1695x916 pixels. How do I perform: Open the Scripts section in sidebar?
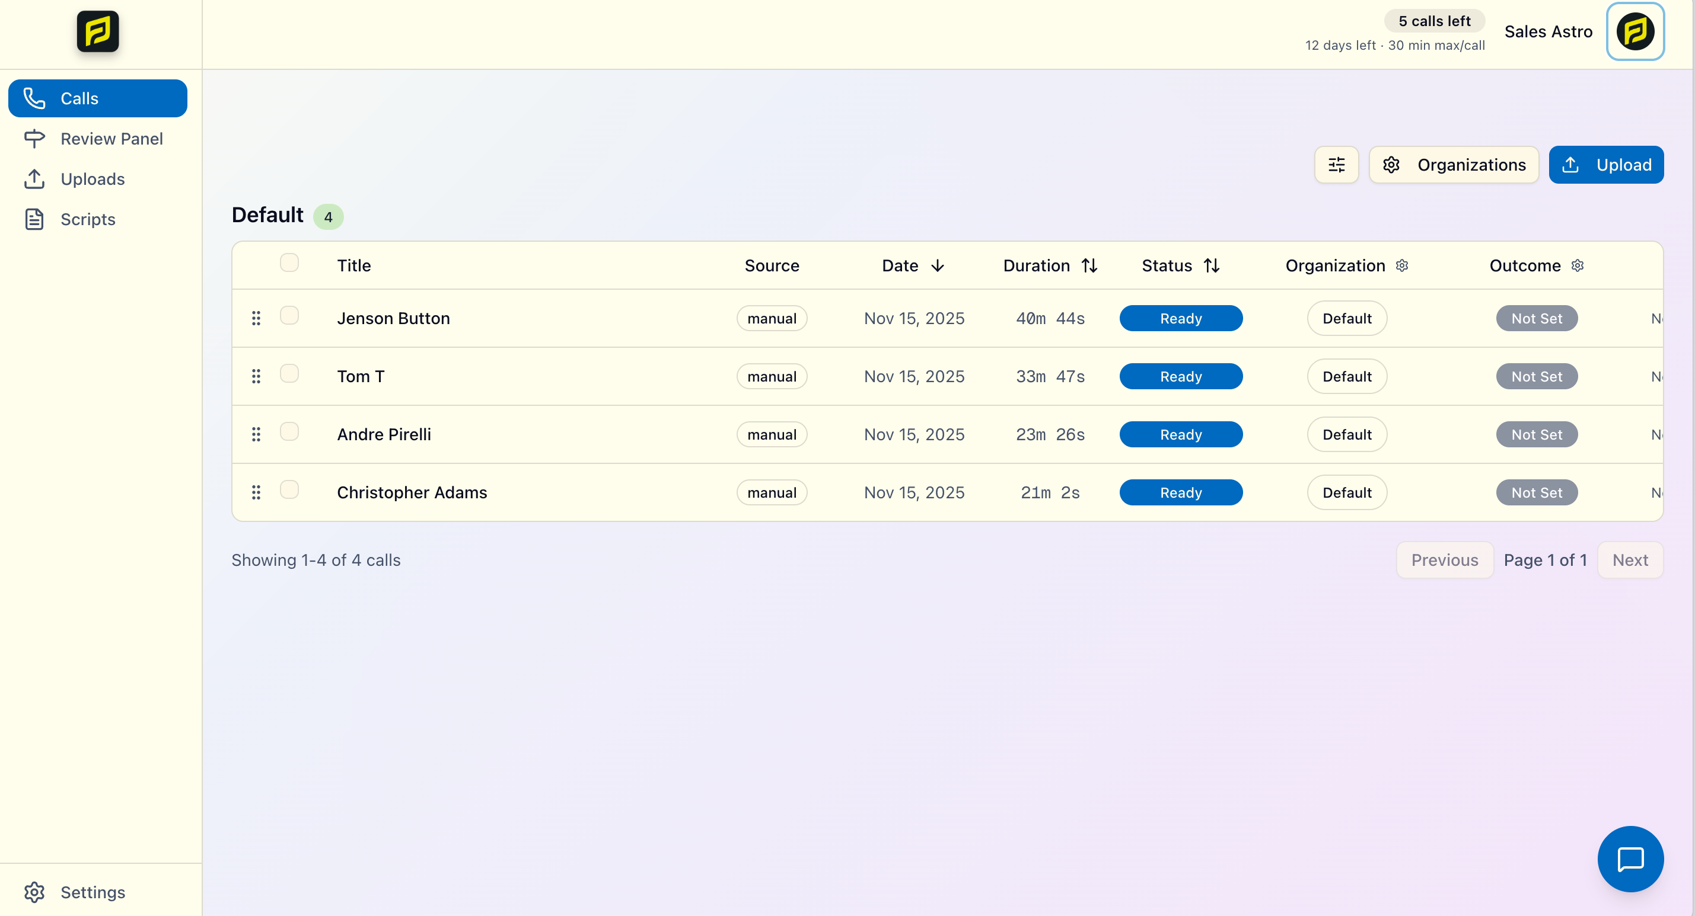pyautogui.click(x=34, y=219)
